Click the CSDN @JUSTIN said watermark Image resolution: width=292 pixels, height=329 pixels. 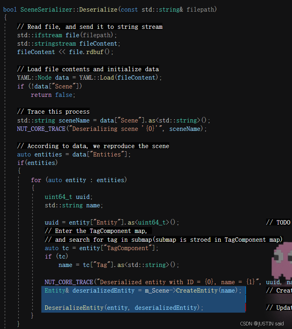click(262, 323)
